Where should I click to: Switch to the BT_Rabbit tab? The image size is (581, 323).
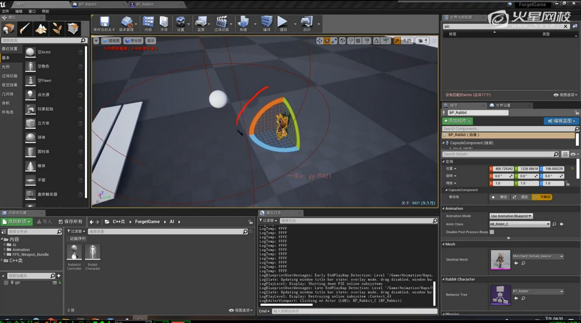(145, 4)
